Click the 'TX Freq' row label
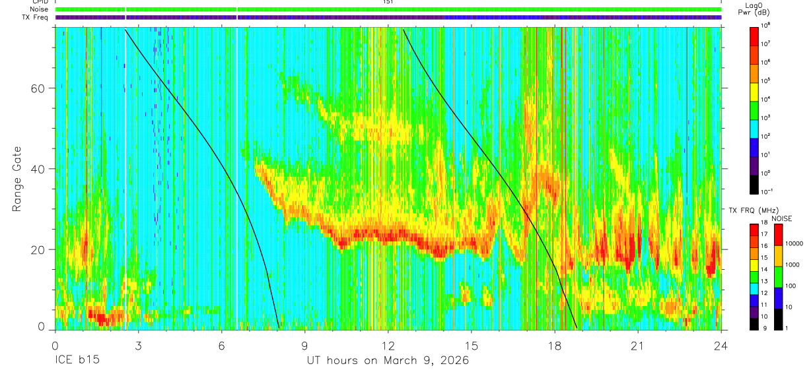811x374 pixels. [x=36, y=17]
